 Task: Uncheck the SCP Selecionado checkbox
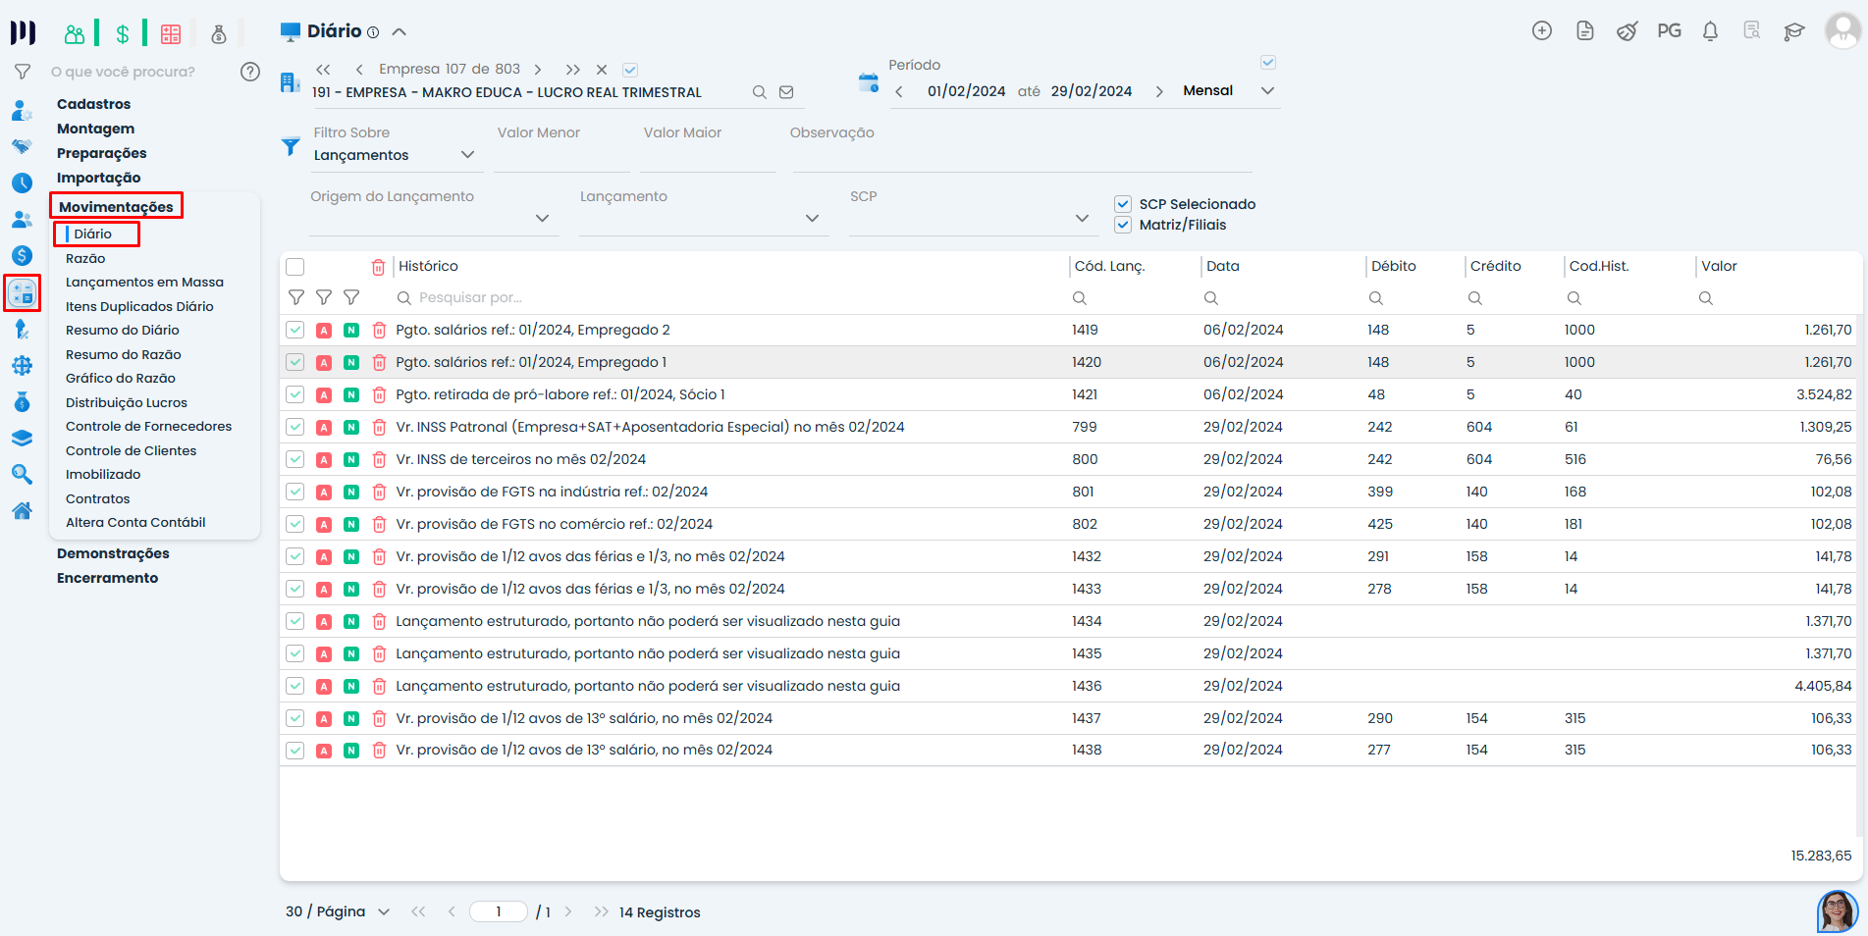[x=1123, y=204]
